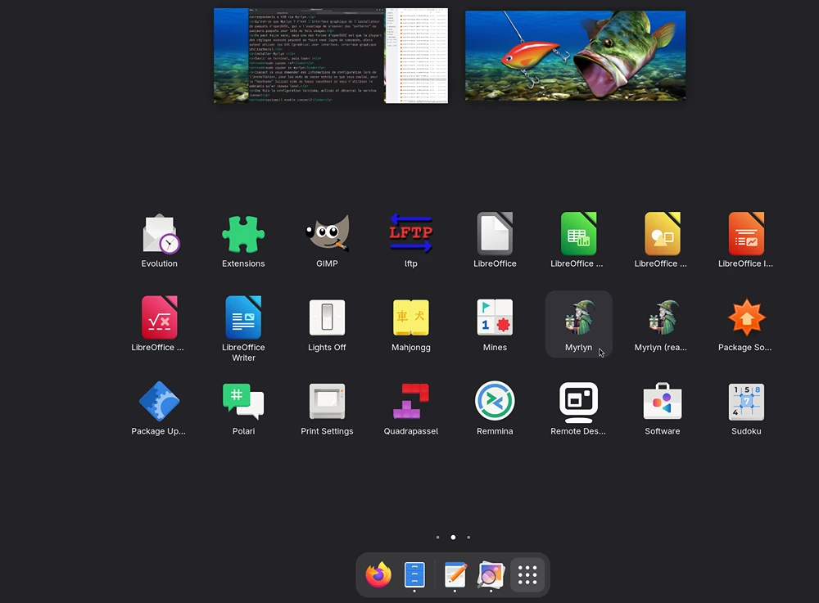Switch to the empty fish wallpaper workspace

coord(576,56)
